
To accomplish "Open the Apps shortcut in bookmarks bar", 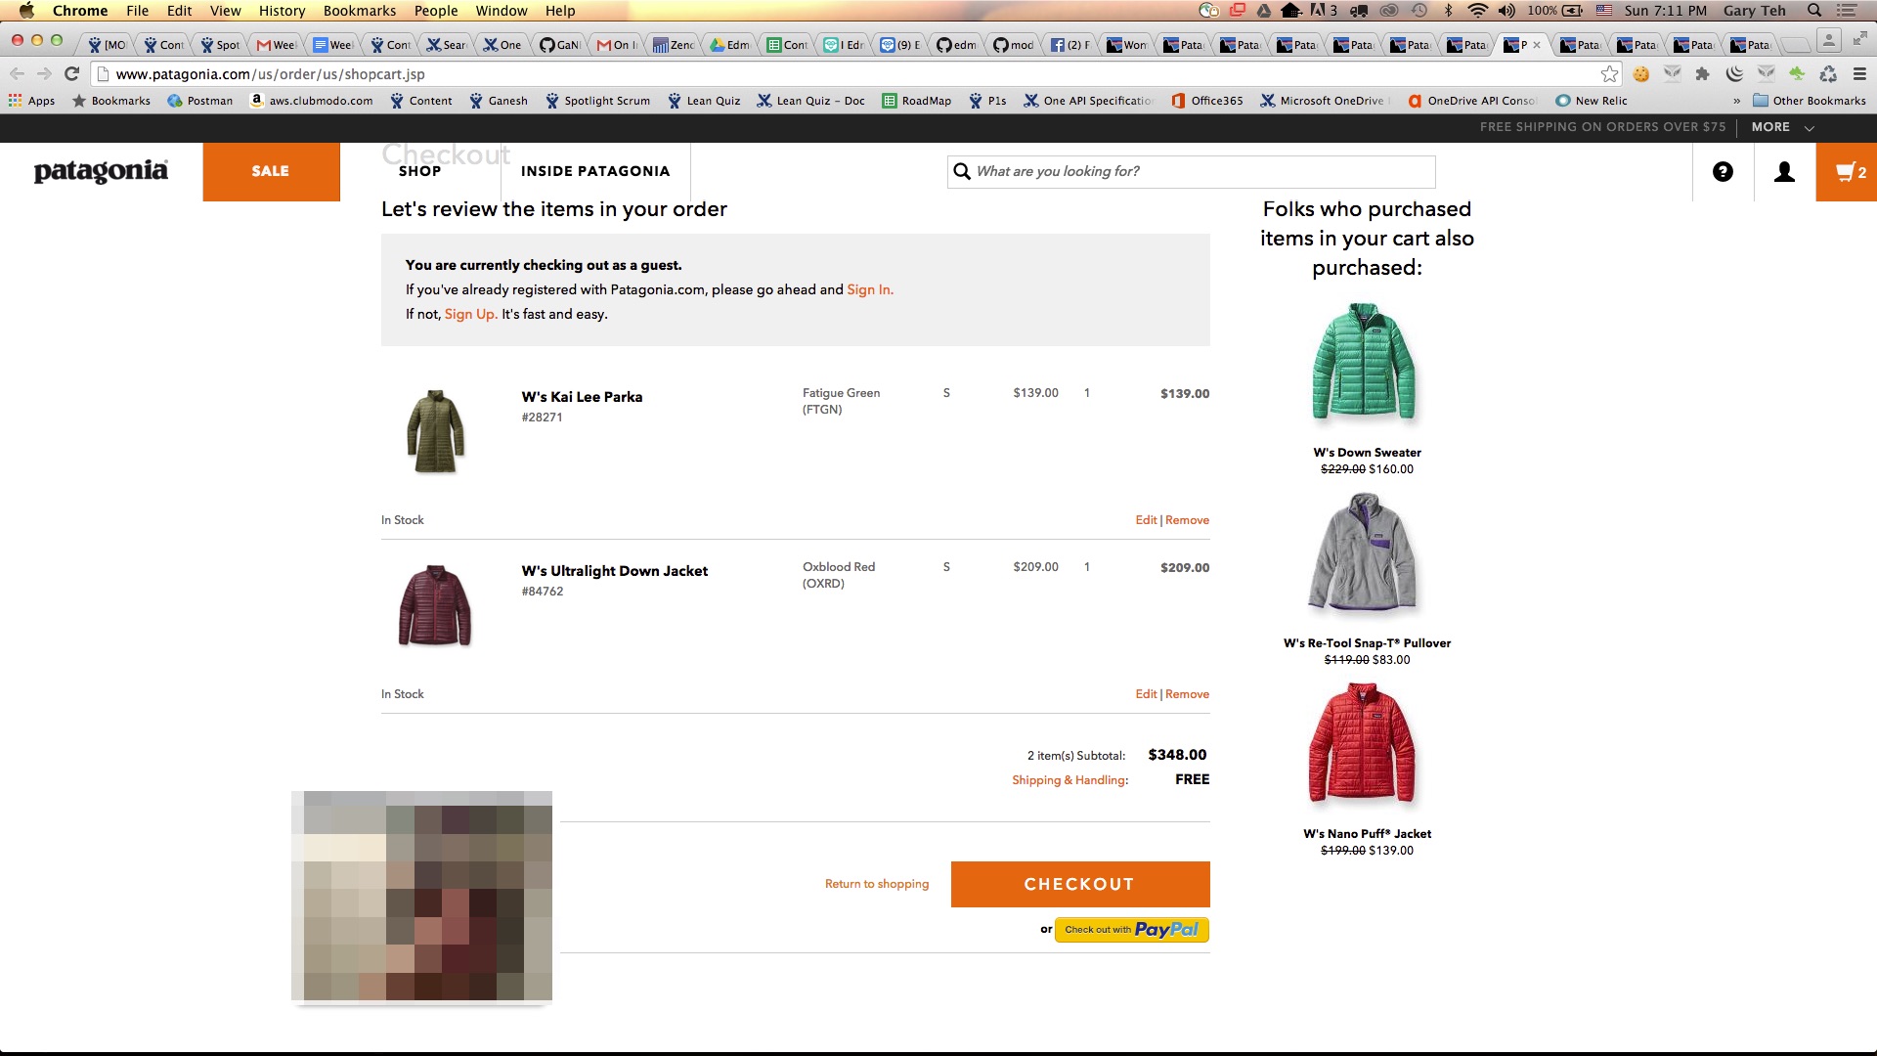I will pyautogui.click(x=32, y=101).
